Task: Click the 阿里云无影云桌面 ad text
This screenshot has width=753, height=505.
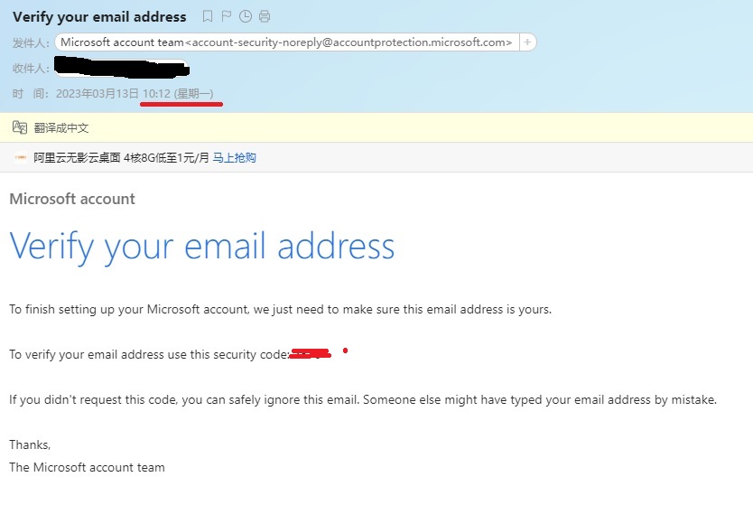Action: coord(121,157)
